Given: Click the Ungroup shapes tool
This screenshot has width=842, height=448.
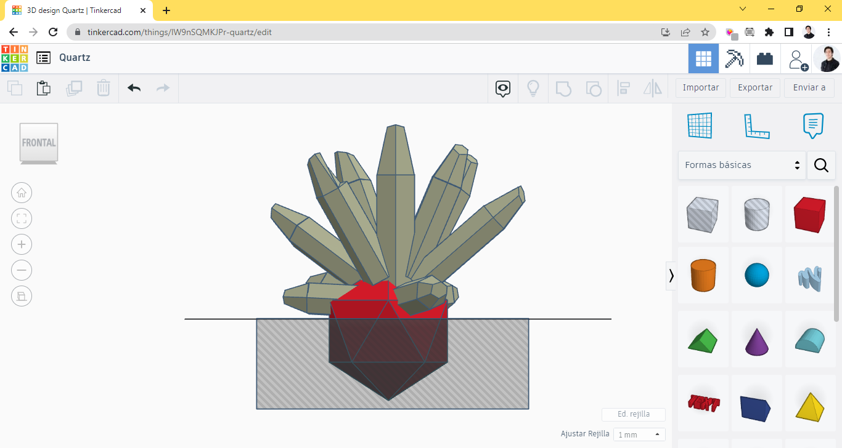Looking at the screenshot, I should [x=594, y=89].
